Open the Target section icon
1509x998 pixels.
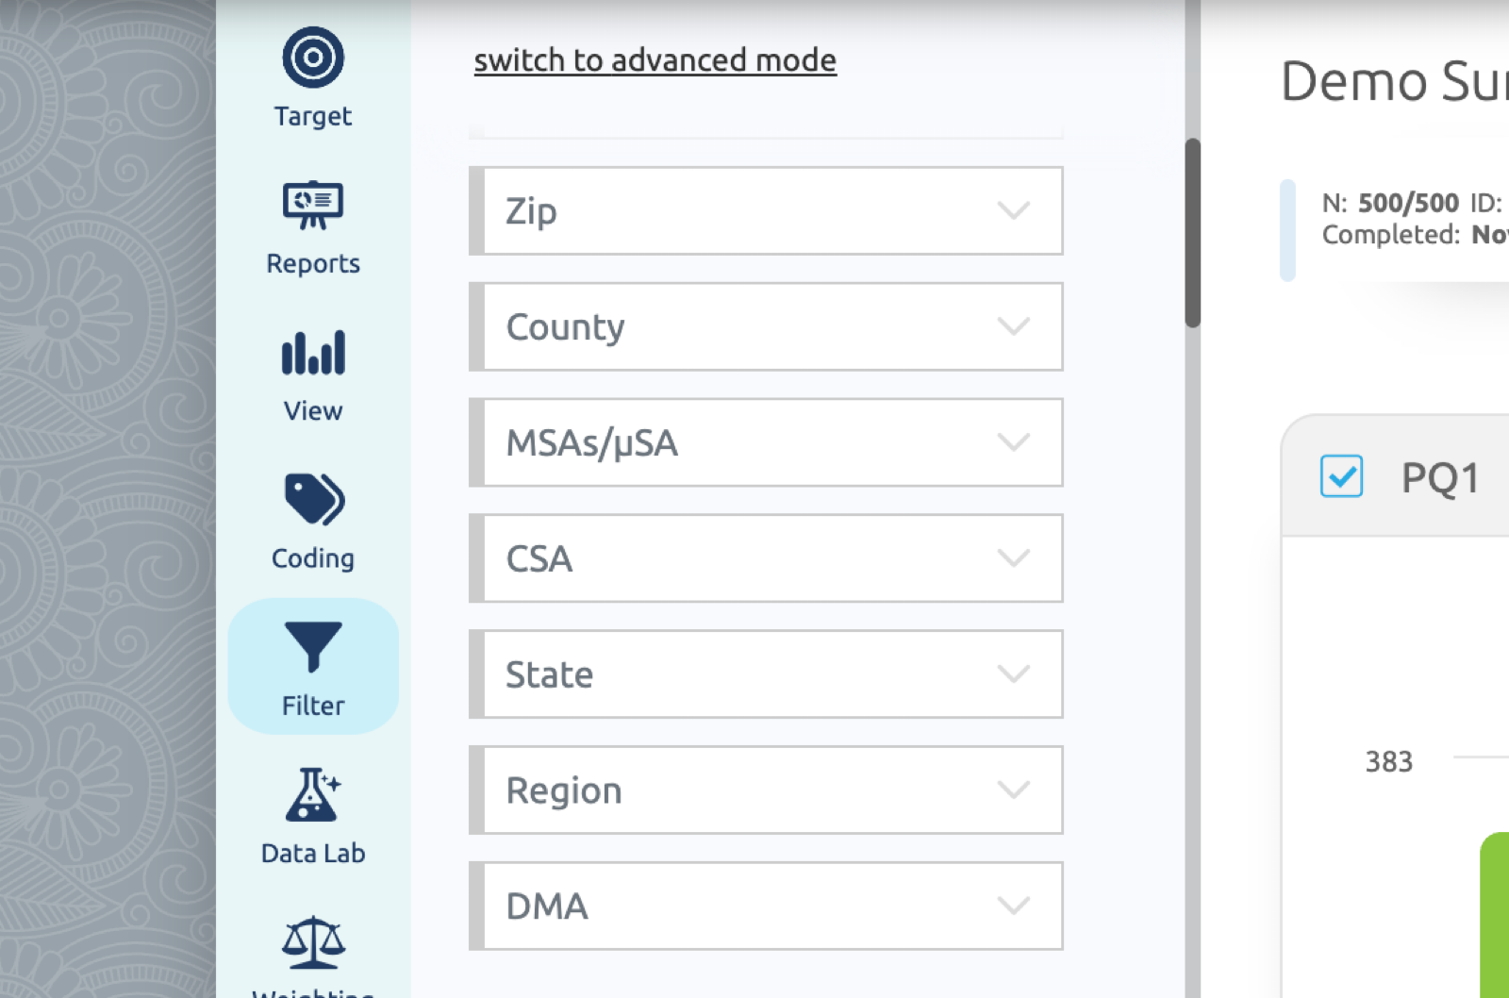[x=313, y=58]
